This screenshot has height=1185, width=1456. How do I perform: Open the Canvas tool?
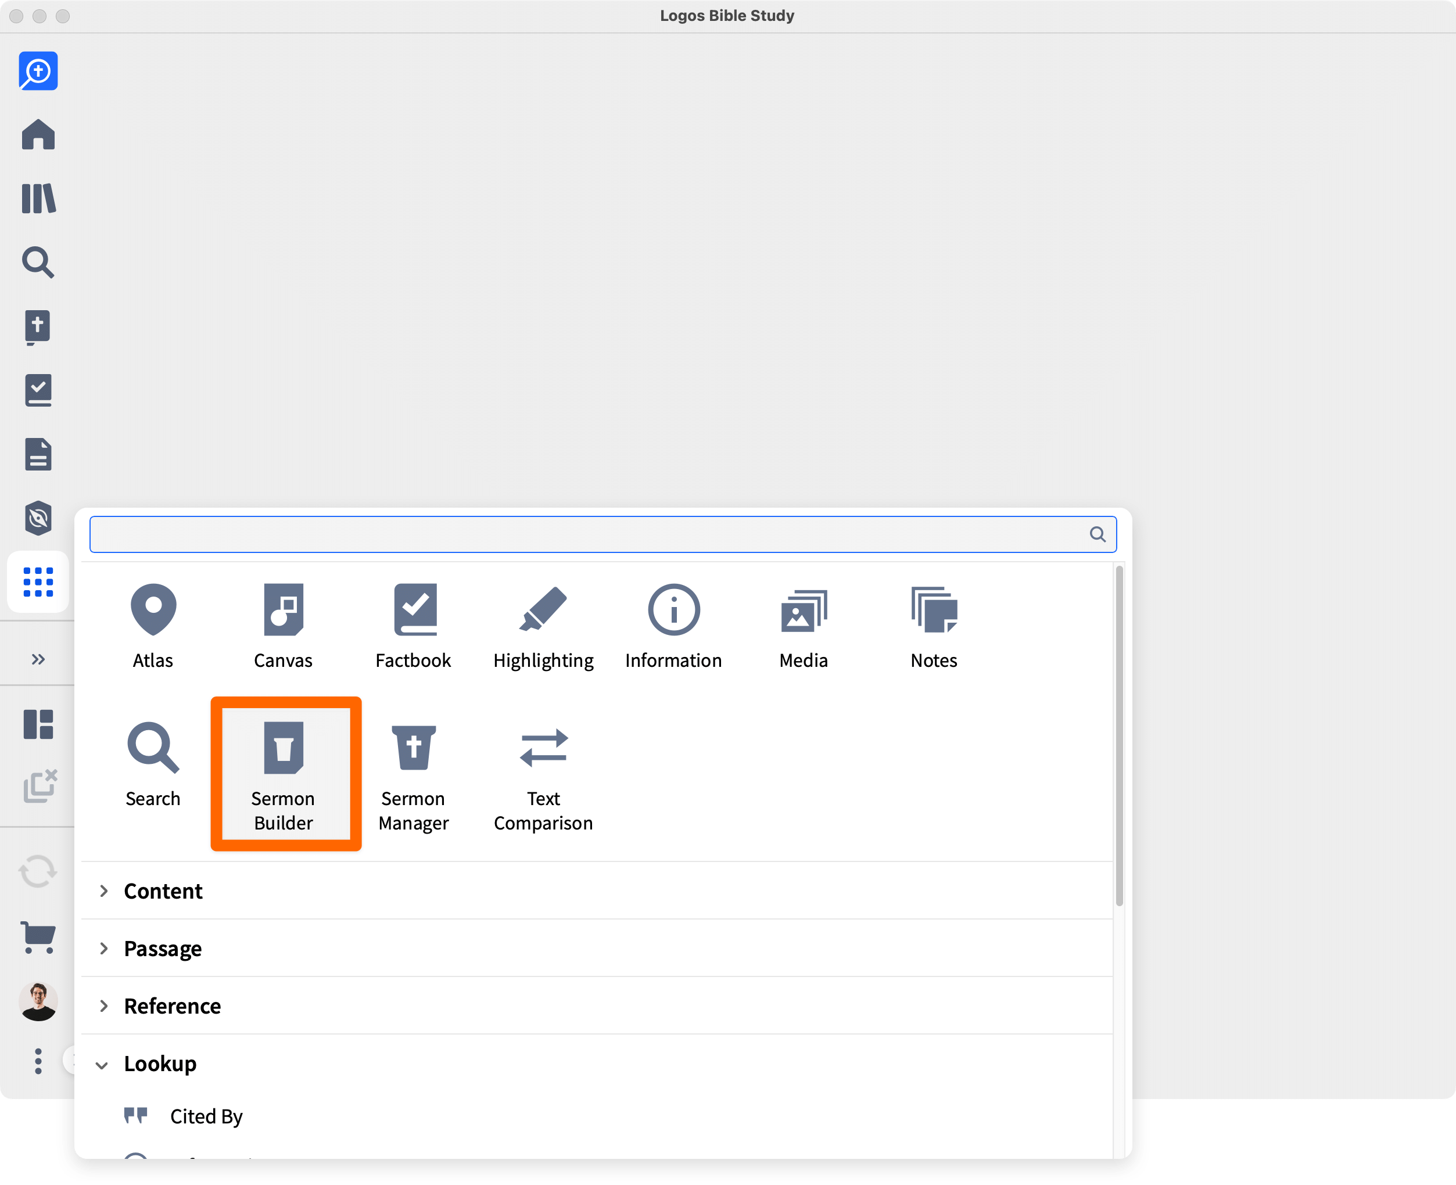(x=284, y=626)
